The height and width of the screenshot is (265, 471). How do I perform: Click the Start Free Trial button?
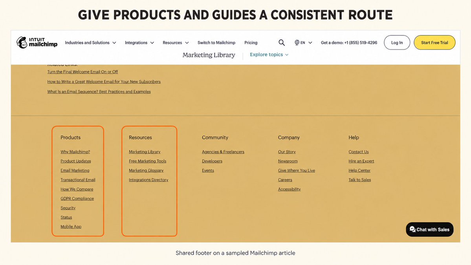tap(434, 43)
